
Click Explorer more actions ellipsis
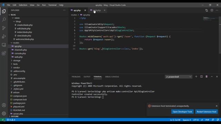point(64,10)
